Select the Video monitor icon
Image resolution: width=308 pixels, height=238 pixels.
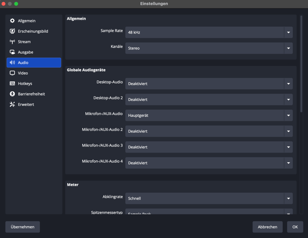12,73
